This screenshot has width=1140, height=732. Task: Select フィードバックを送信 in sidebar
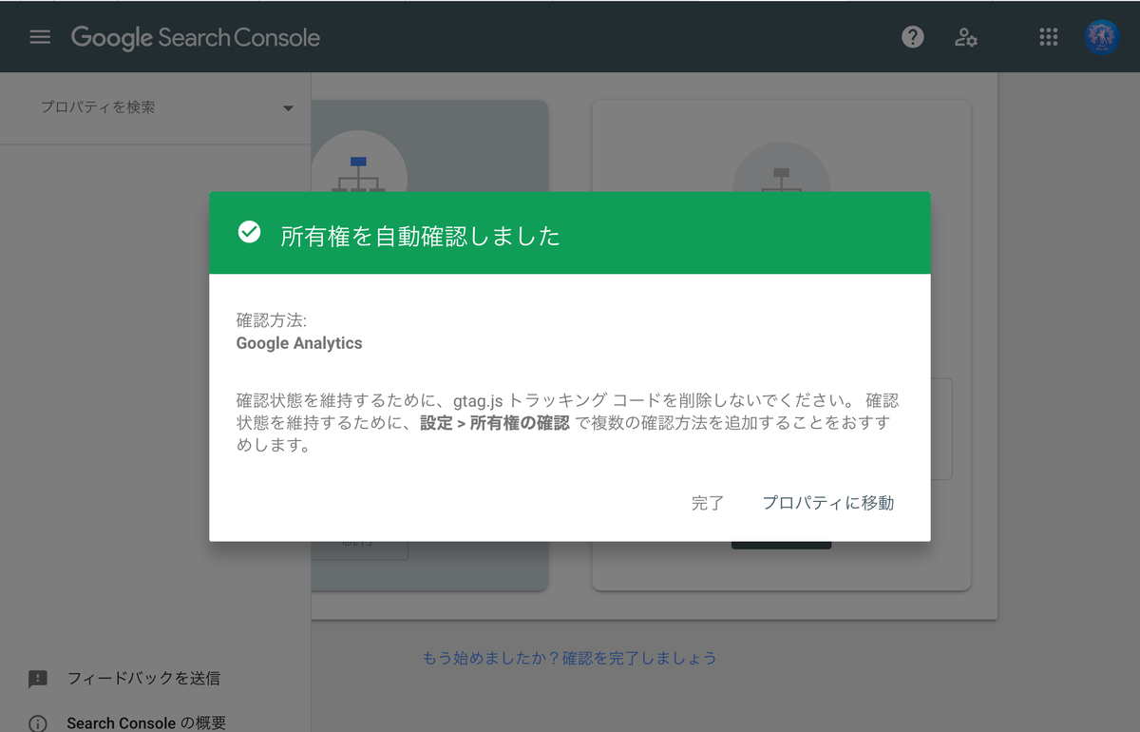pos(143,679)
